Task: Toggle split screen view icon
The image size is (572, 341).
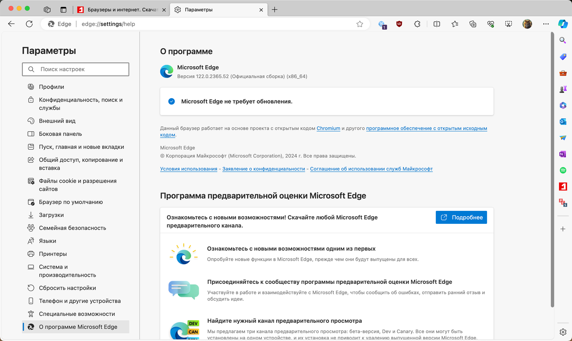Action: tap(437, 24)
